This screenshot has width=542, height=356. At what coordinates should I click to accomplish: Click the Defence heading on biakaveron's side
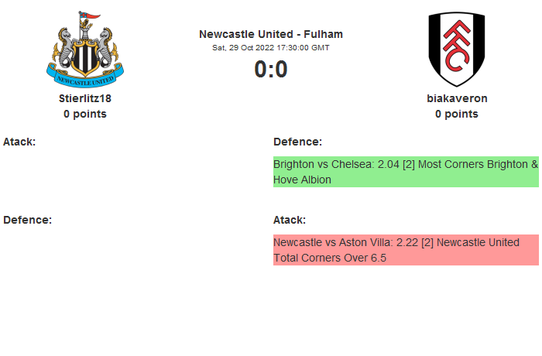297,142
